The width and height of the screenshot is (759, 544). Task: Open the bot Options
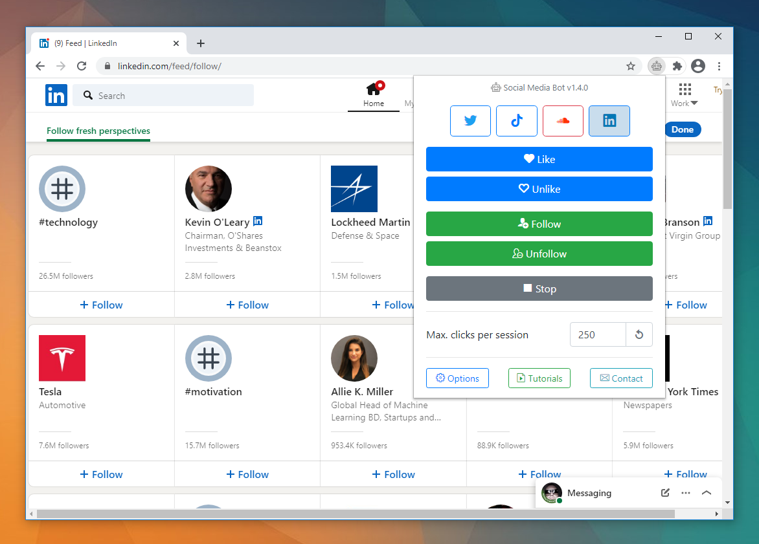[457, 378]
